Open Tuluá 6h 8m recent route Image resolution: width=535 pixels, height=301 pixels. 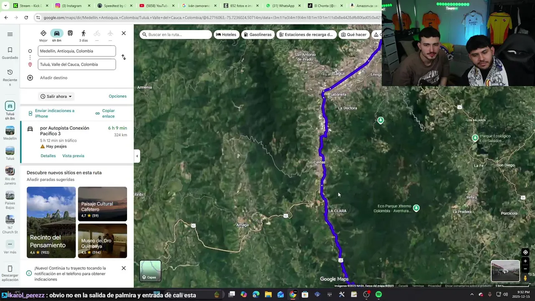pyautogui.click(x=10, y=111)
